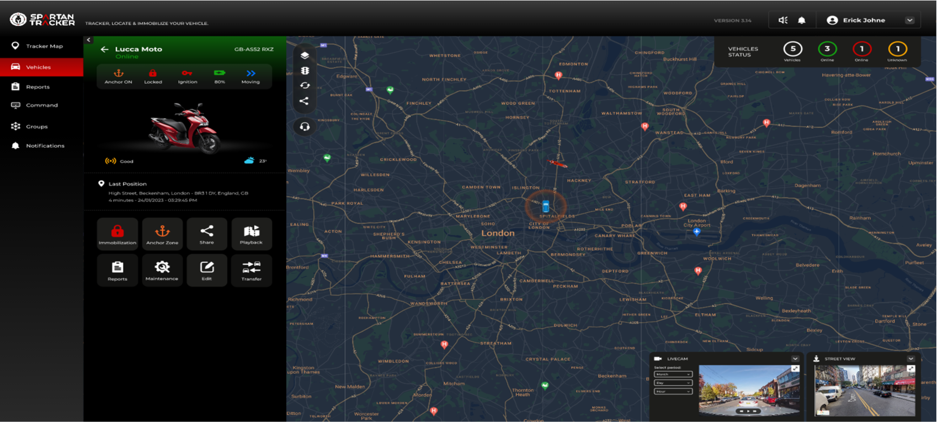Screen dimensions: 937x422
Task: Select Vehicles in sidebar menu
Action: 42,67
